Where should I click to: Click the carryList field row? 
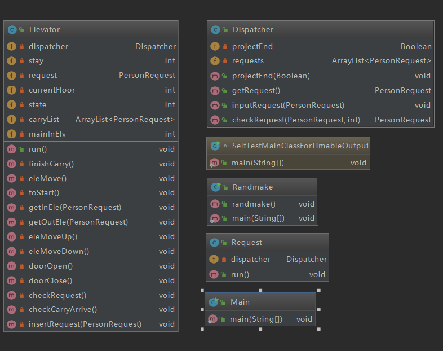pos(91,119)
